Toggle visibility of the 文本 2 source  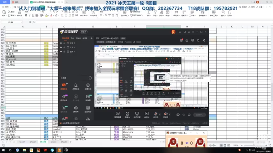pyautogui.click(x=61, y=43)
